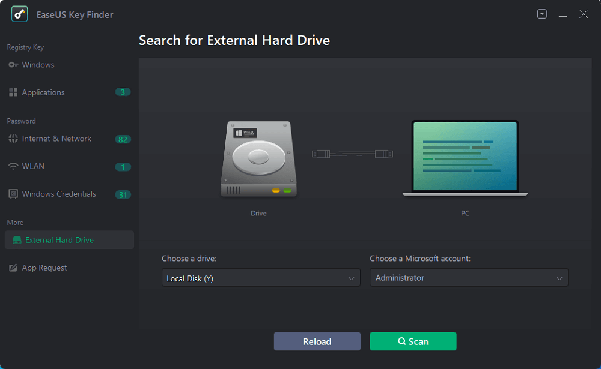Screen dimensions: 601x369
Task: Click the Windows key icon in sidebar
Action: (x=13, y=65)
